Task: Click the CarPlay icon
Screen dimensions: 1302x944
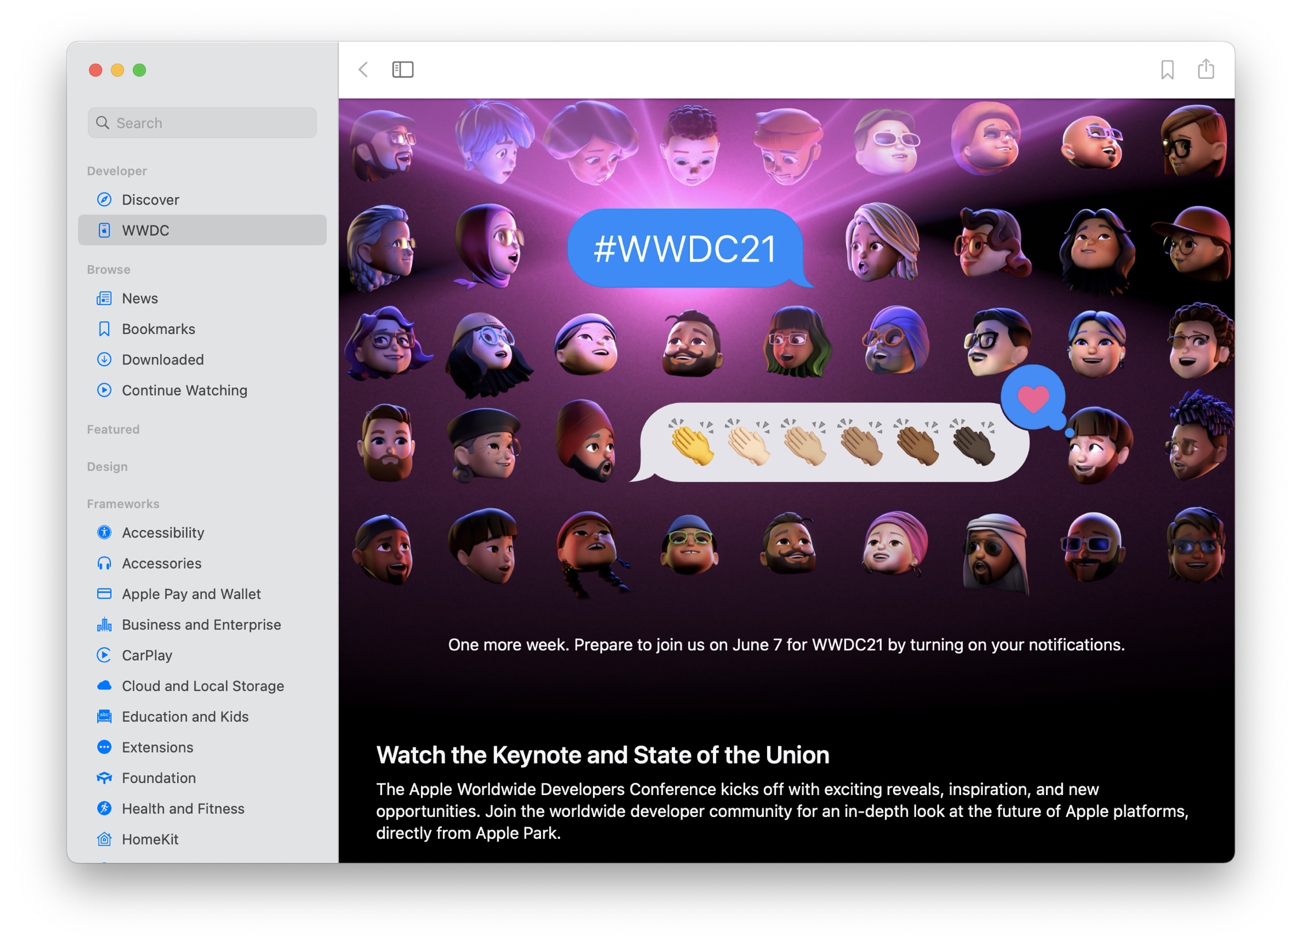Action: [x=104, y=655]
